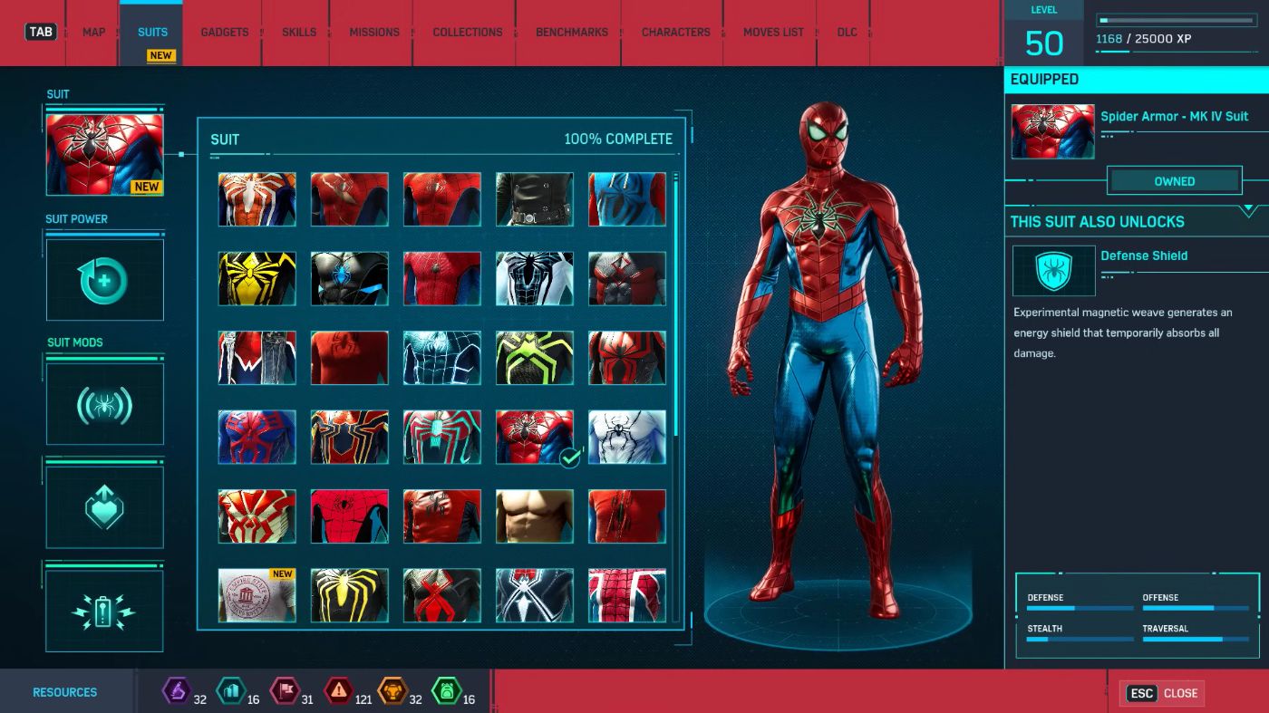The height and width of the screenshot is (713, 1269).
Task: Click the purple resource token icon
Action: tap(176, 692)
